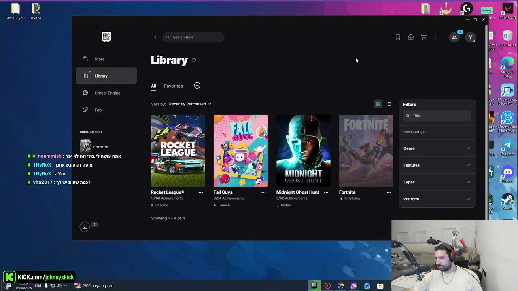Click the gift box icon in header

click(411, 37)
